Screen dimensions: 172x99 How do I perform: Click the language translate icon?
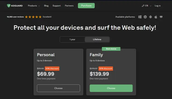(143, 6)
